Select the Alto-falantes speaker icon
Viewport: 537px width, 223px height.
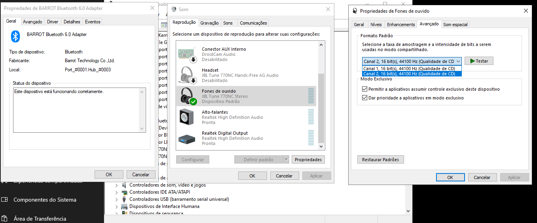[186, 117]
